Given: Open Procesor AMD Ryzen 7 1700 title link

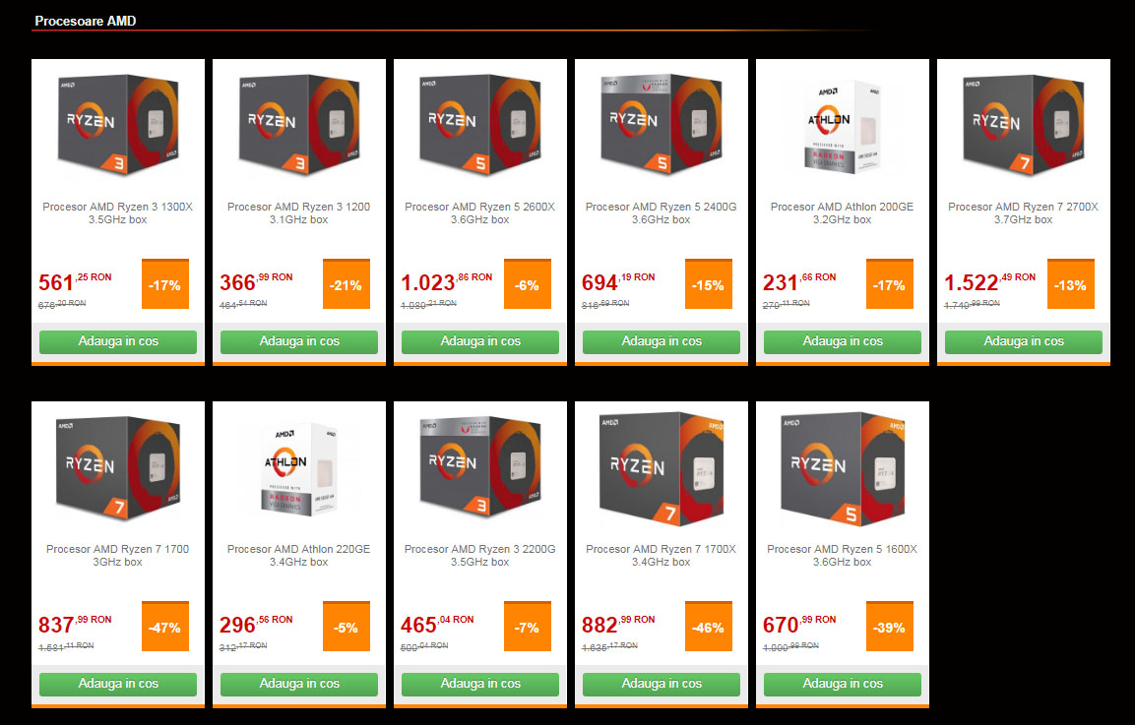Looking at the screenshot, I should (x=118, y=555).
